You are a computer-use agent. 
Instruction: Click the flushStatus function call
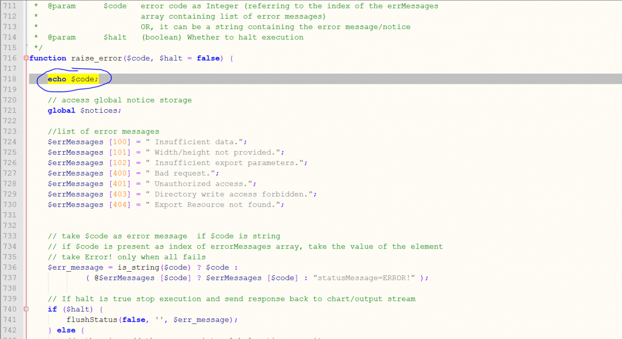92,320
